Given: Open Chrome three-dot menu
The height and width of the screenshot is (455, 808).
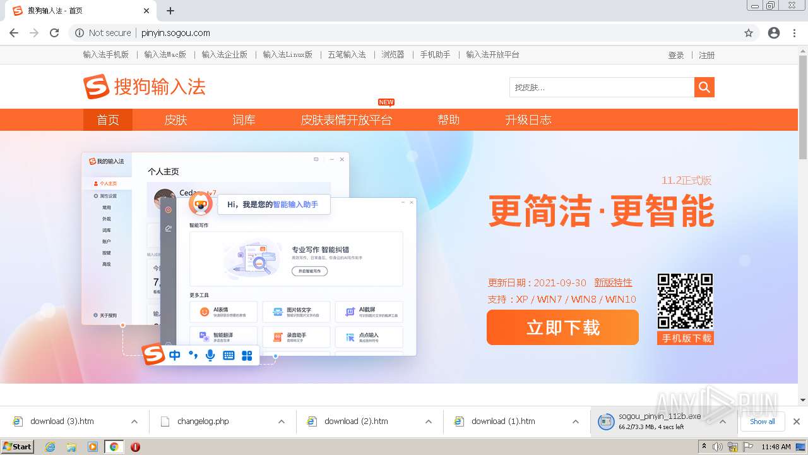Looking at the screenshot, I should 794,33.
